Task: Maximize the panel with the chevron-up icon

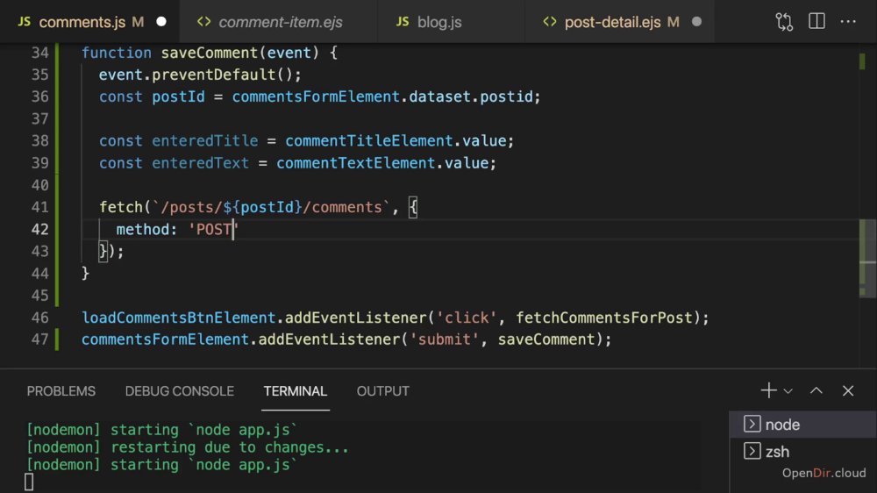Action: (x=816, y=390)
